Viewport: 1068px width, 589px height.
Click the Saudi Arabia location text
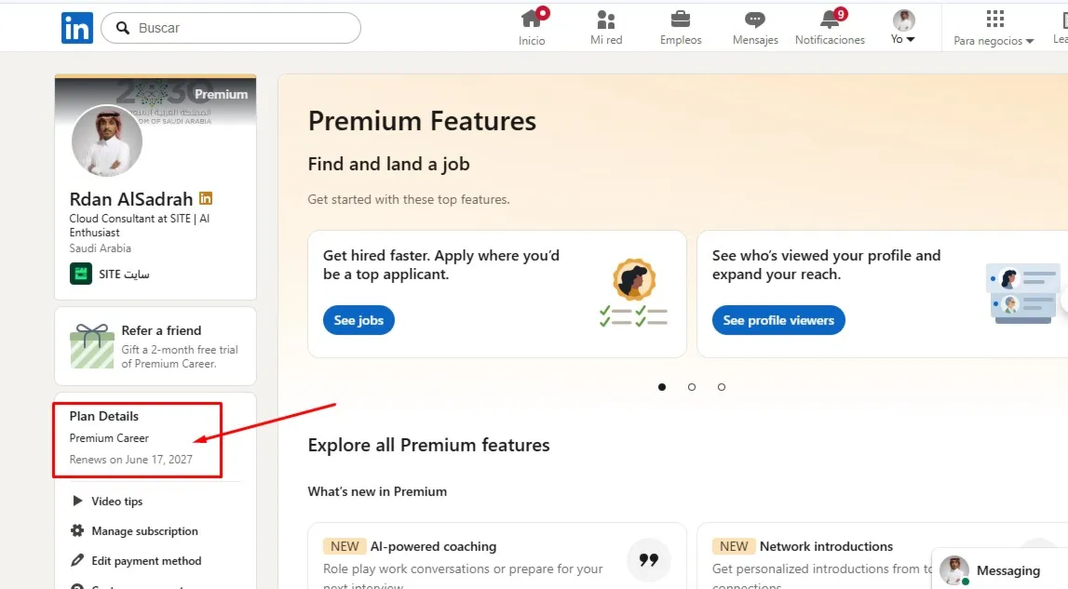pyautogui.click(x=101, y=248)
